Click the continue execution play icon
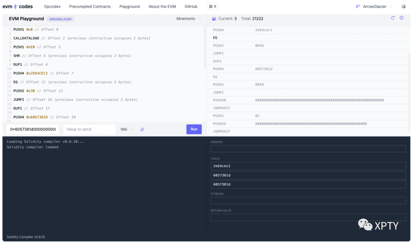This screenshot has height=243, width=412. click(402, 18)
